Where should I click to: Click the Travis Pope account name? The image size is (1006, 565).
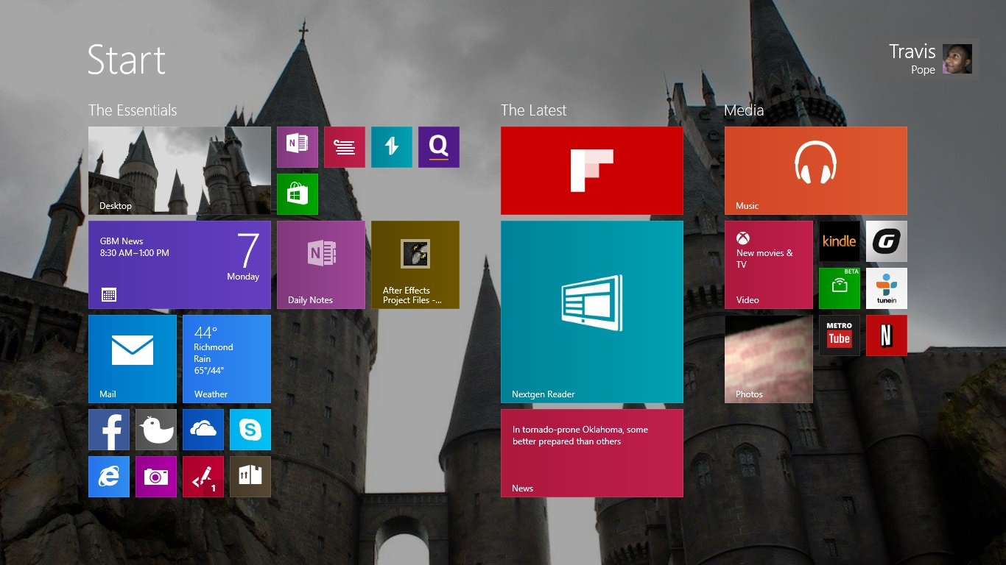912,59
